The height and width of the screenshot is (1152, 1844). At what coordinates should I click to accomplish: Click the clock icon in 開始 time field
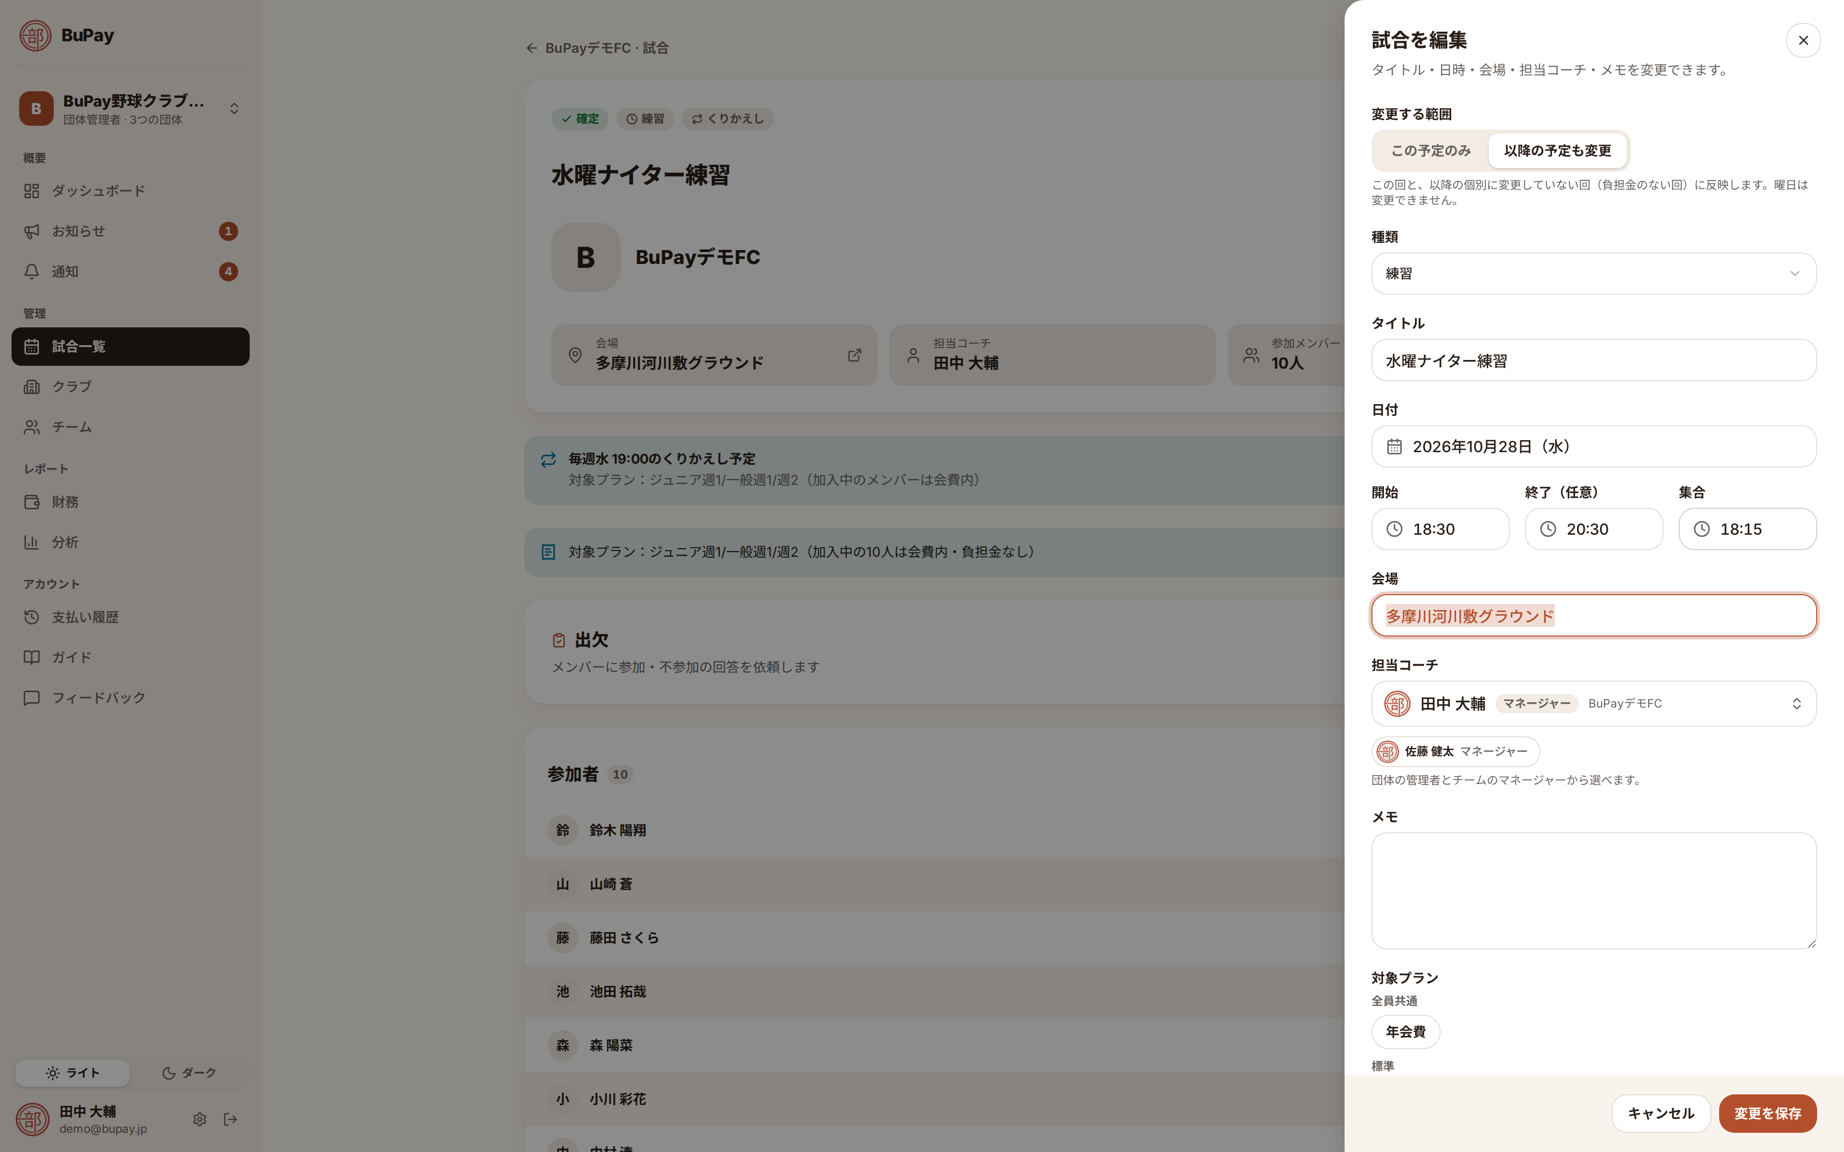[1395, 529]
